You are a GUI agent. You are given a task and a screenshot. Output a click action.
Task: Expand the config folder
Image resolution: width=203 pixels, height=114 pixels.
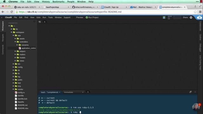click(x=13, y=67)
